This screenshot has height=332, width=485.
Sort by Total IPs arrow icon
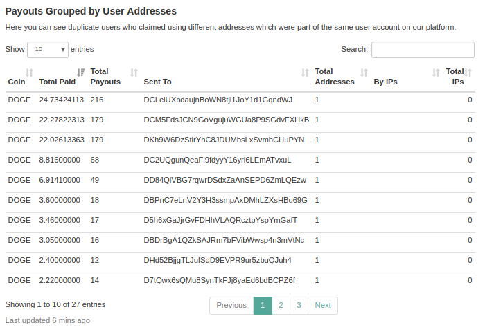point(468,73)
